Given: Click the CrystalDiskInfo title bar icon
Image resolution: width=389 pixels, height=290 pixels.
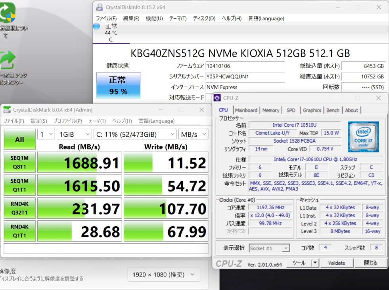Looking at the screenshot, I should tap(100, 7).
